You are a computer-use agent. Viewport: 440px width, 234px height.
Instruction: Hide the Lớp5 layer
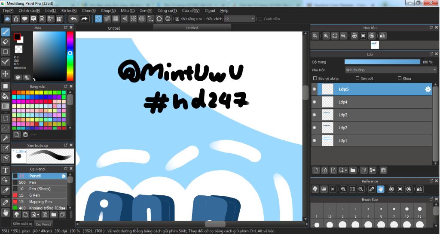pos(314,89)
